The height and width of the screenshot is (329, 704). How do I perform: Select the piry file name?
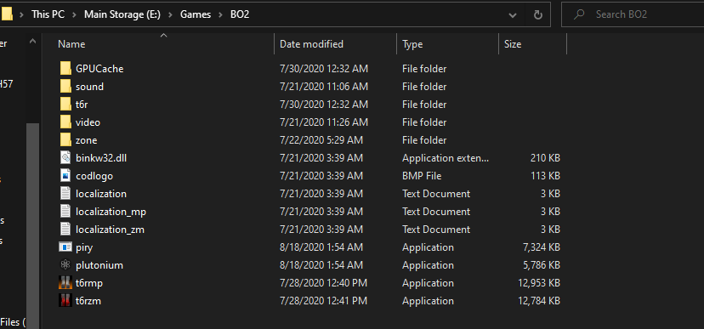84,247
